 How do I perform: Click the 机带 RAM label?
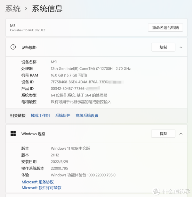pos(30,75)
